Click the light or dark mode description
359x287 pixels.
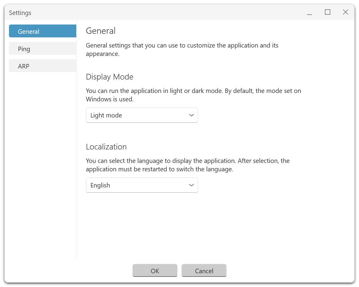[193, 95]
